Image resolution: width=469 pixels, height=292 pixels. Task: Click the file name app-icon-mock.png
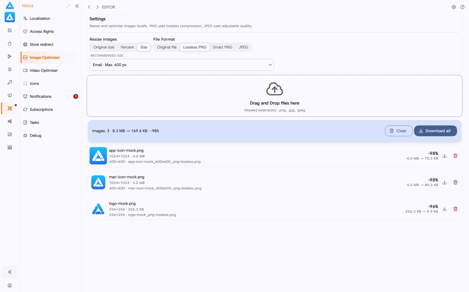pyautogui.click(x=126, y=151)
